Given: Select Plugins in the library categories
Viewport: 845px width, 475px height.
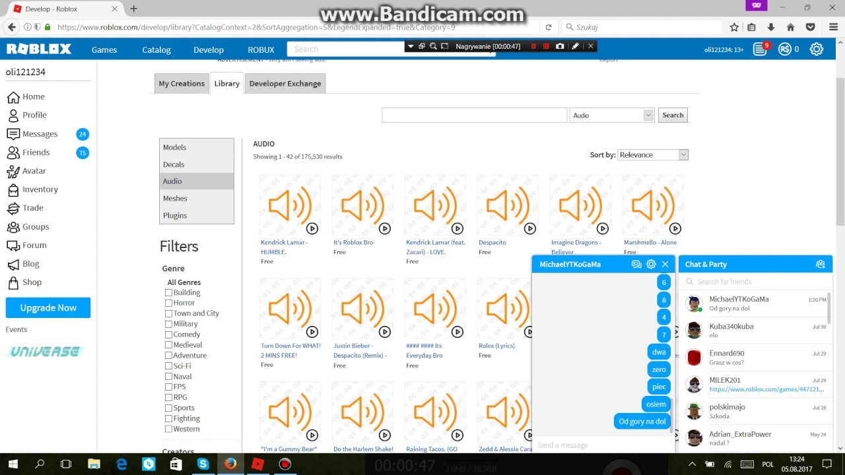Looking at the screenshot, I should pos(197,216).
